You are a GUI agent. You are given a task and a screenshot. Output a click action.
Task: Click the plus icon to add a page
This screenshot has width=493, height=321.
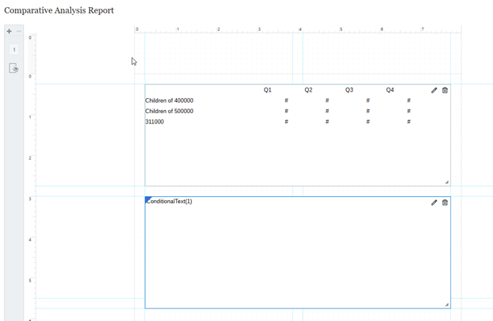point(9,32)
